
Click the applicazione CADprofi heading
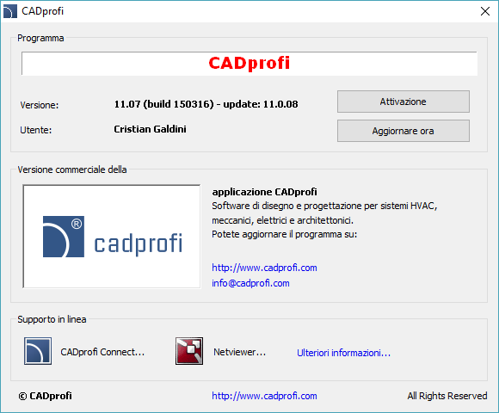point(264,192)
